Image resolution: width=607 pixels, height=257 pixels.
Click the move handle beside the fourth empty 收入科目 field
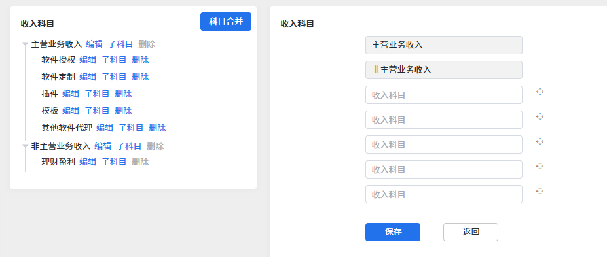point(540,166)
